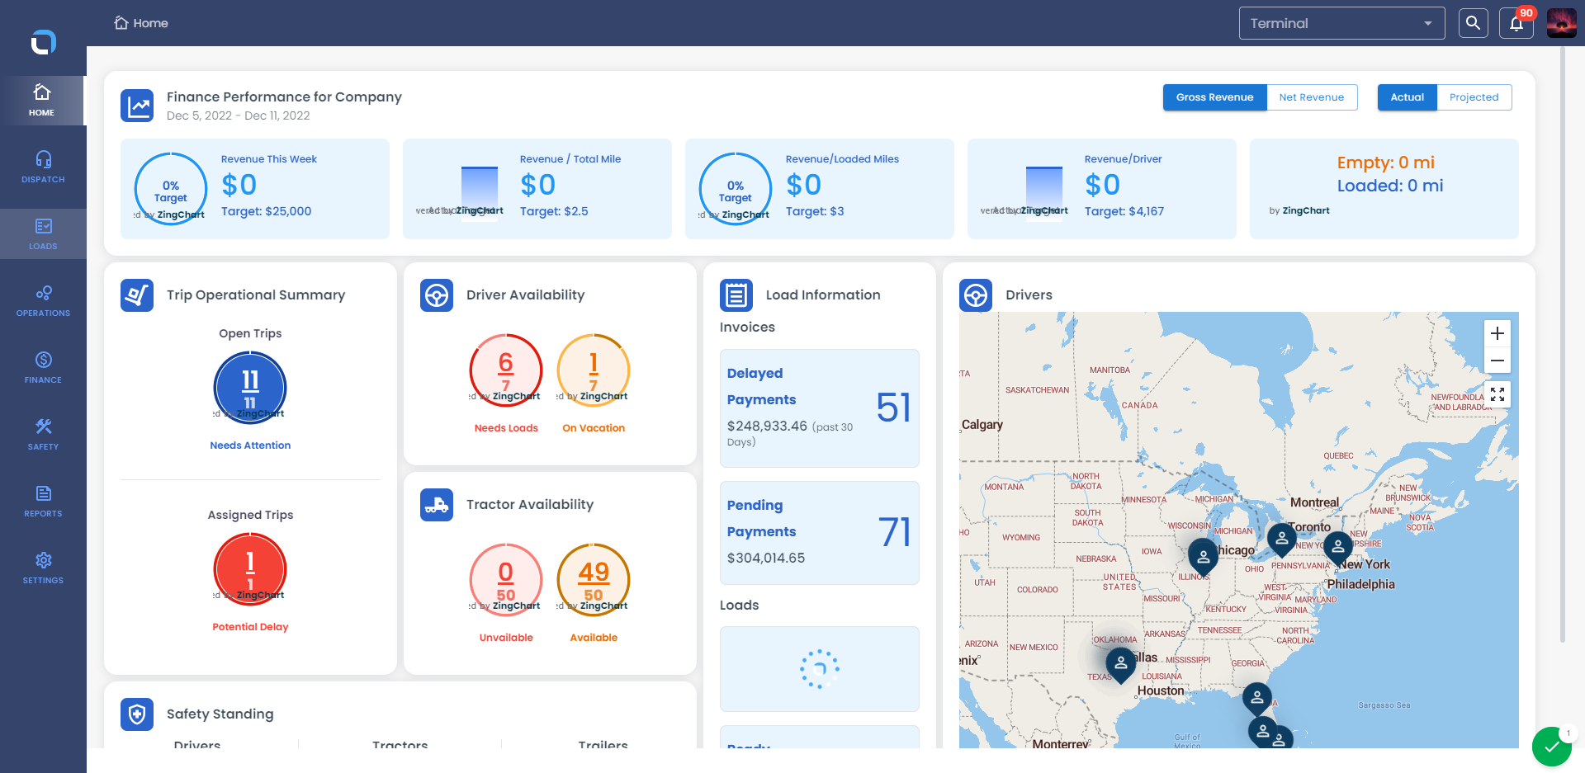Open the Terminal dropdown
Viewport: 1585px width, 773px height.
(x=1341, y=23)
